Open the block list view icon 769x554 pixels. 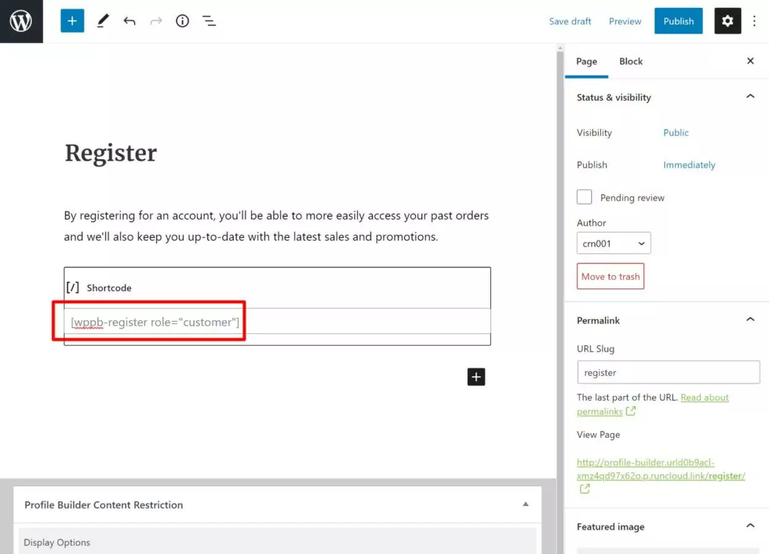point(209,22)
